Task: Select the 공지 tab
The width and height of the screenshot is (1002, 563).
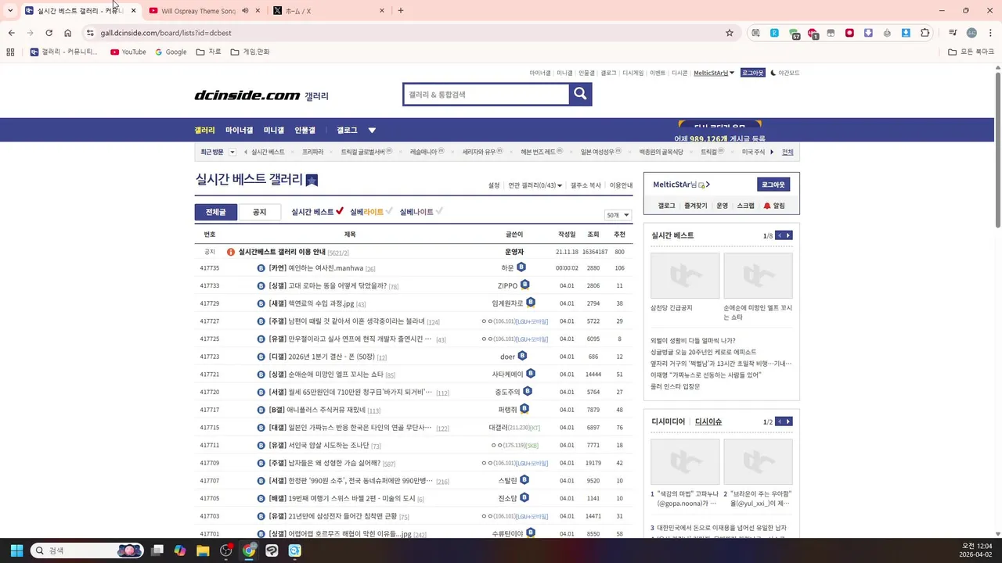Action: pyautogui.click(x=259, y=212)
